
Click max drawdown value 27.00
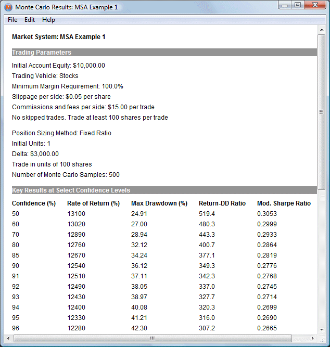(139, 224)
